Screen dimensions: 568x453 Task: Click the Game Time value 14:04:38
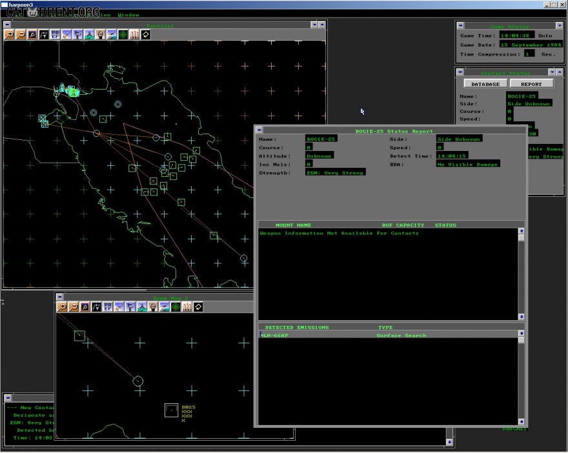(x=516, y=35)
